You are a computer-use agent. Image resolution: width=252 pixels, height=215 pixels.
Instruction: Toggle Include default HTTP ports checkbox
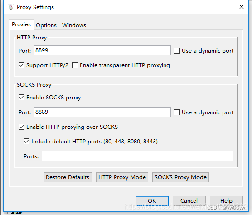[27, 142]
